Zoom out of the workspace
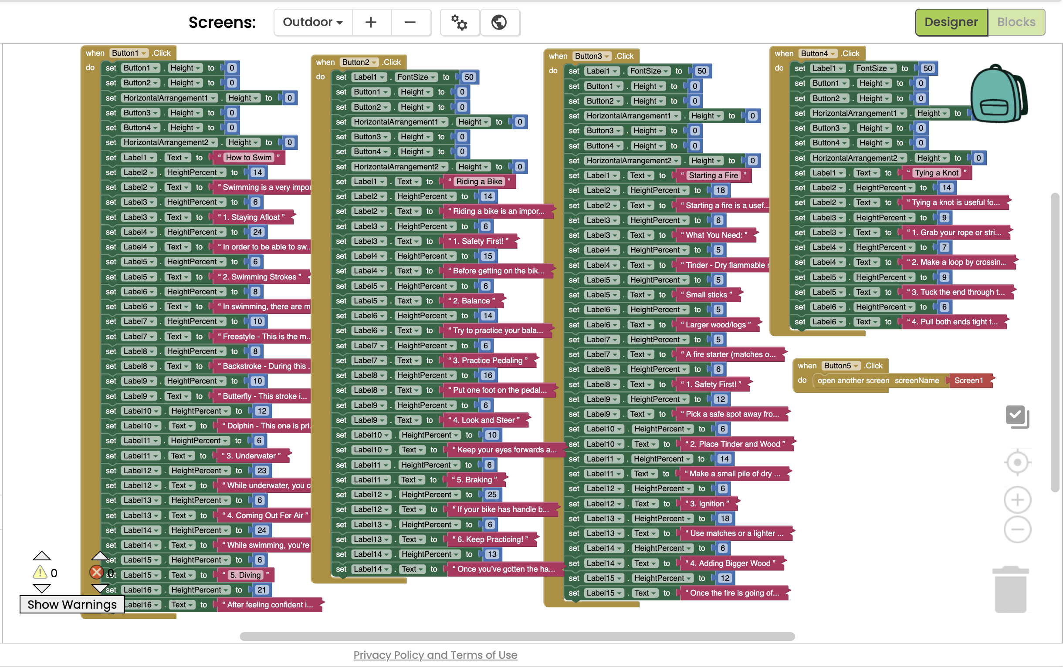The image size is (1063, 667). [1017, 529]
